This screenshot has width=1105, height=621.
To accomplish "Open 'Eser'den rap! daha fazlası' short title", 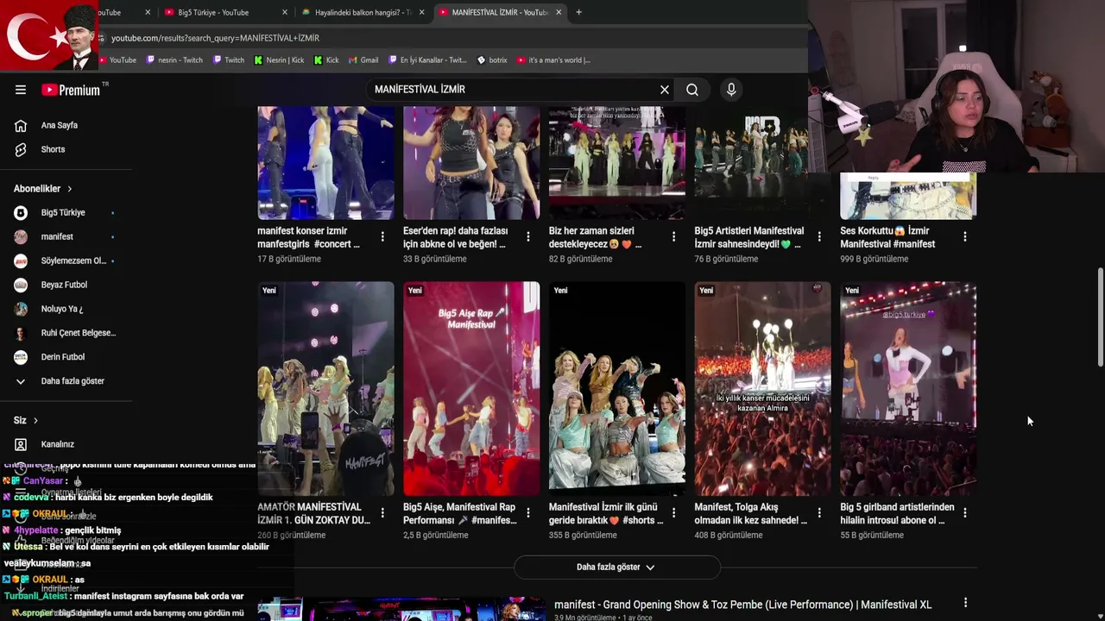I will click(x=455, y=237).
